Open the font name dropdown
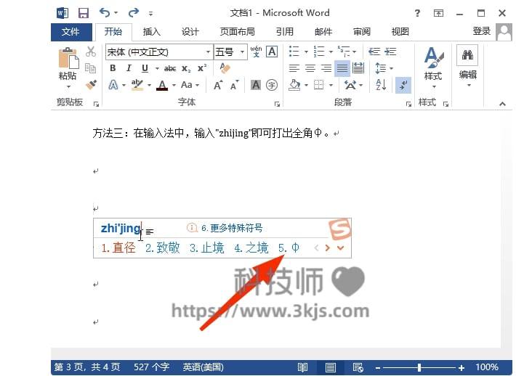 tap(208, 52)
